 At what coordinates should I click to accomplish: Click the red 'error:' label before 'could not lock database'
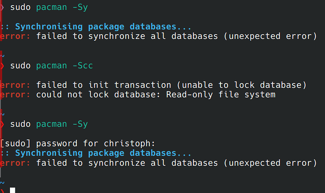pyautogui.click(x=15, y=95)
